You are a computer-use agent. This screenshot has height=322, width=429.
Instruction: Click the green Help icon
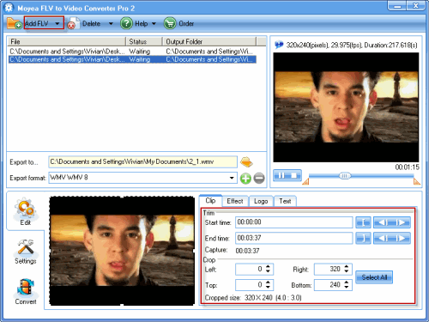coord(126,23)
